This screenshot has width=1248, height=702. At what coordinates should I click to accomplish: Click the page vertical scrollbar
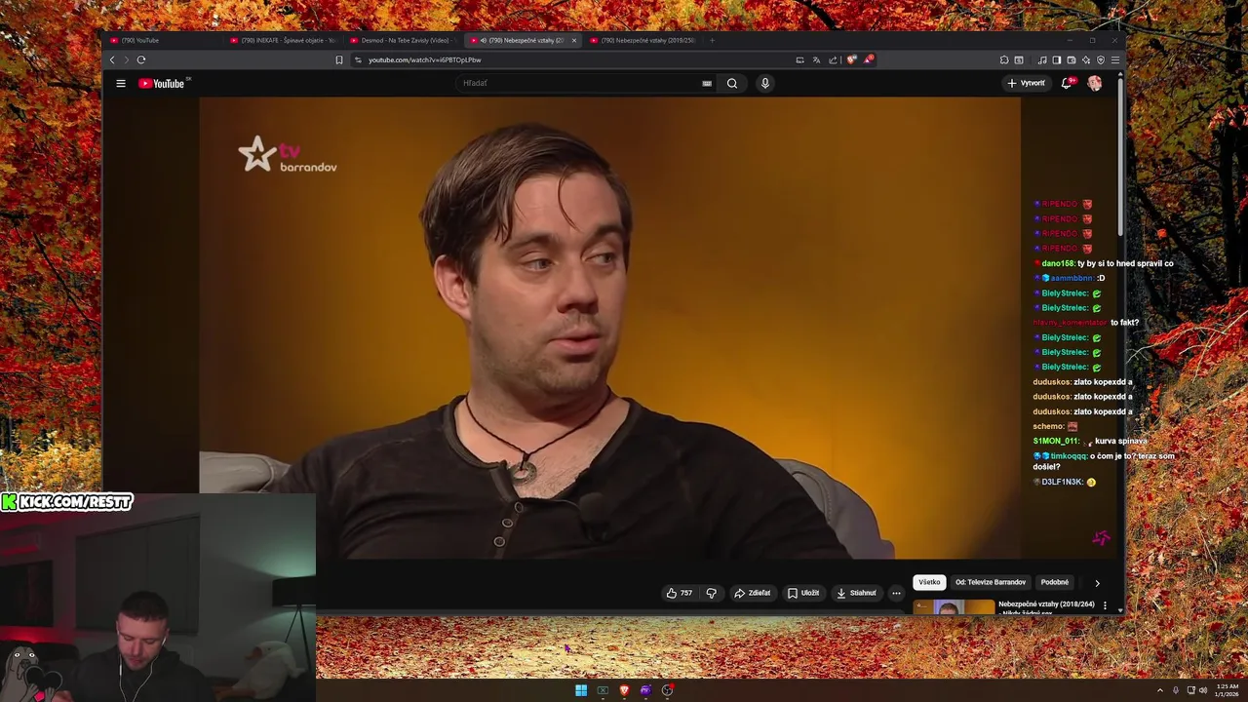pos(1120,156)
